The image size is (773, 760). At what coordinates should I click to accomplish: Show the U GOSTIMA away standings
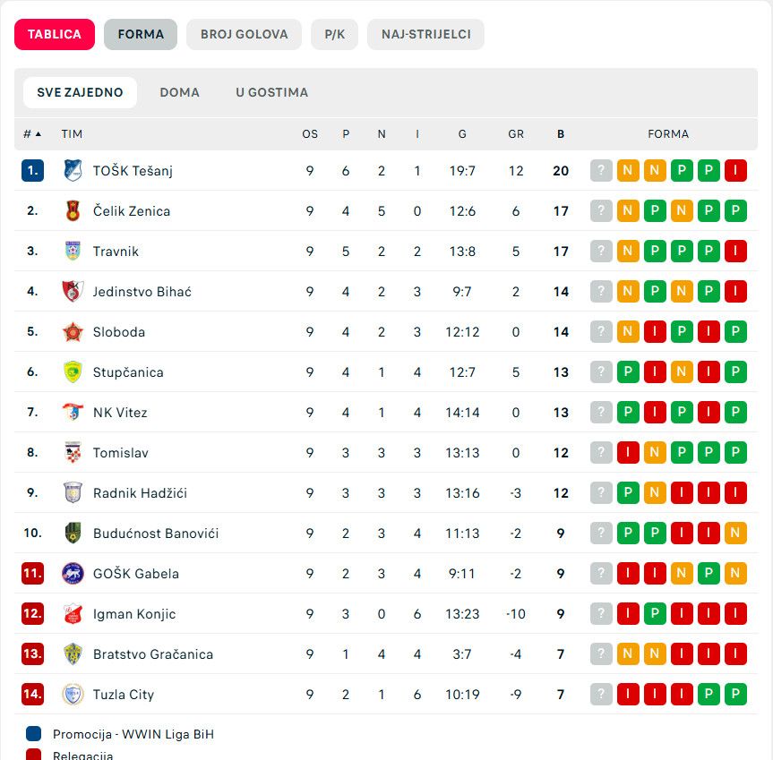(272, 92)
